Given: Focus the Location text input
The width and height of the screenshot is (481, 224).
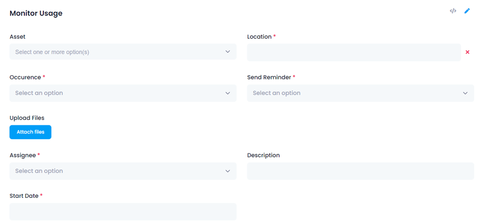Looking at the screenshot, I should pos(354,52).
